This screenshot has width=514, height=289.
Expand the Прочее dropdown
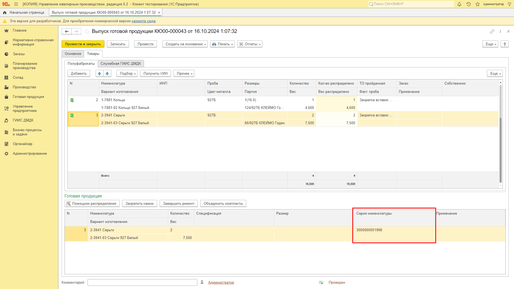[184, 73]
